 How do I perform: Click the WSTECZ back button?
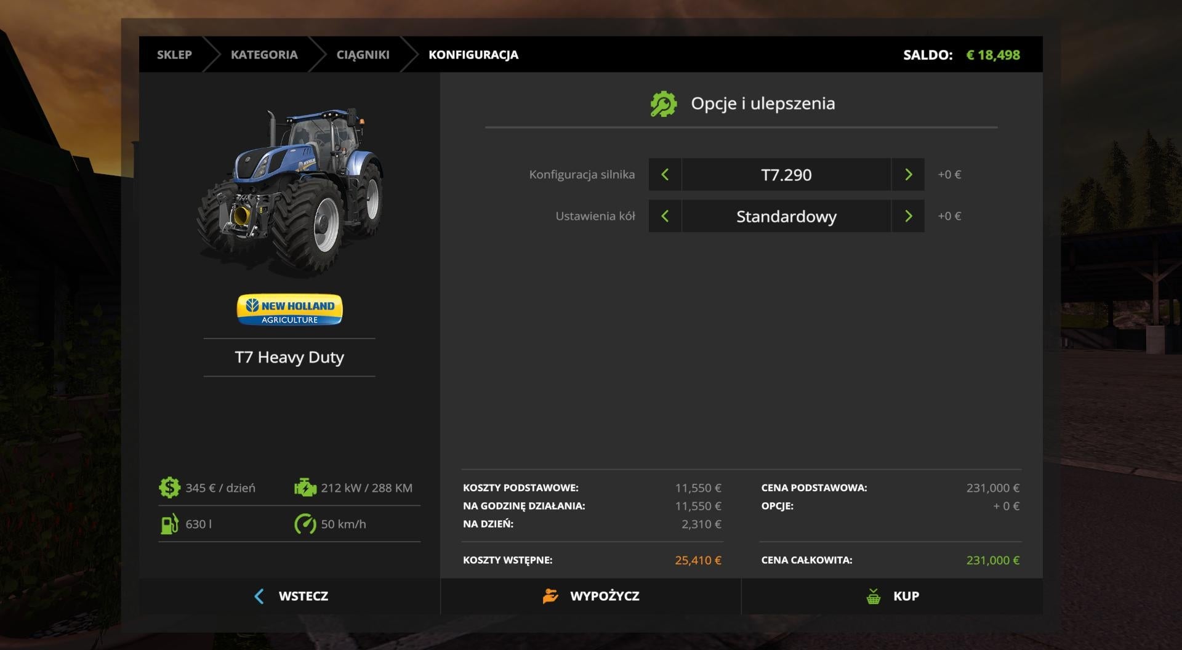tap(289, 596)
